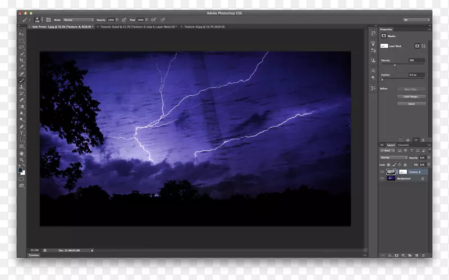Open the Kind filter dropdown in Layers
Viewport: 449px width, 280px height.
[x=388, y=151]
